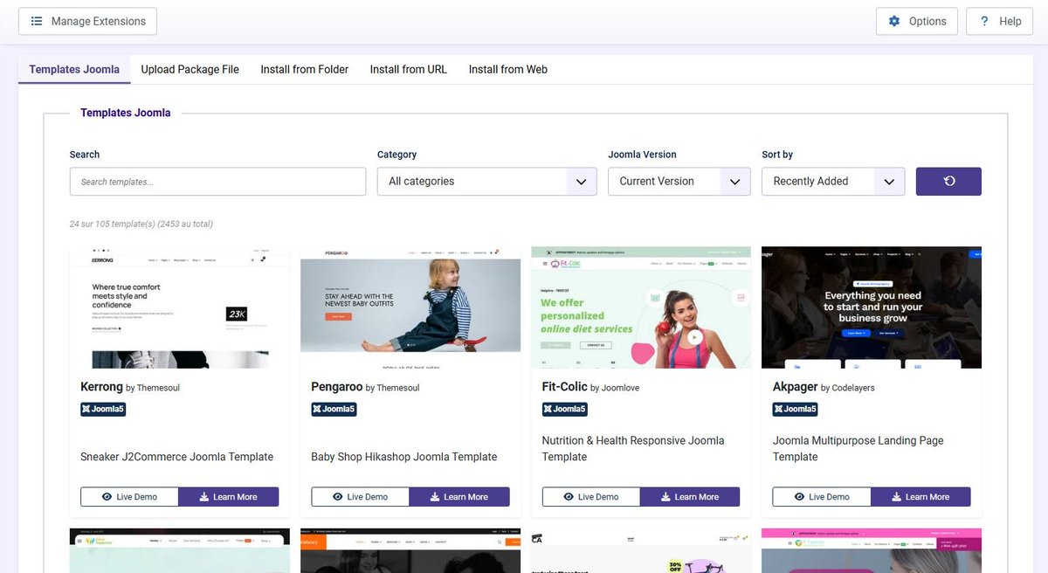Expand the Category All categories dropdown

(x=486, y=182)
